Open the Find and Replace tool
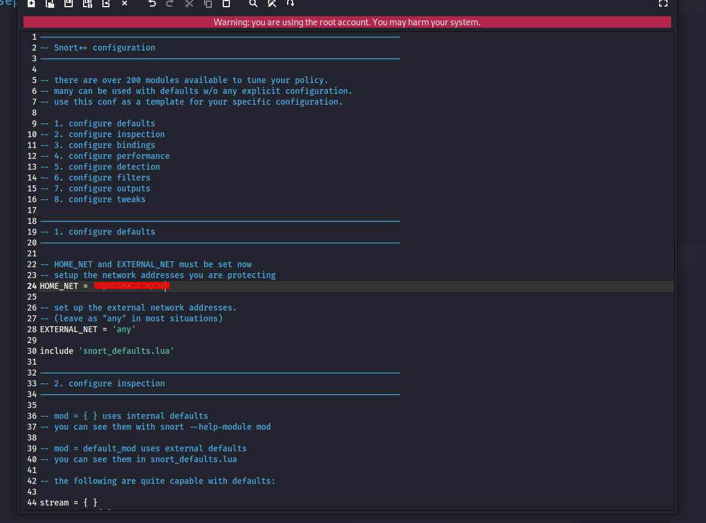 point(272,4)
